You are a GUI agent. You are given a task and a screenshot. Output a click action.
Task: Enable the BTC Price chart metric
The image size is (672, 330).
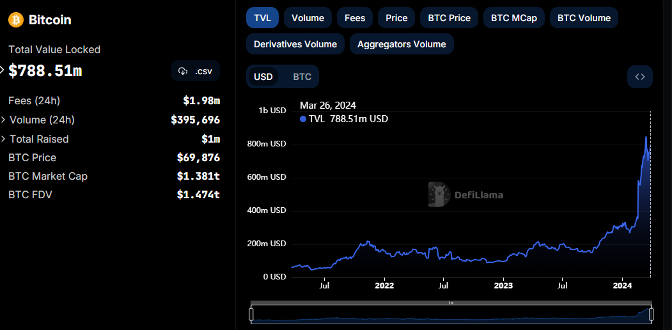(x=449, y=17)
